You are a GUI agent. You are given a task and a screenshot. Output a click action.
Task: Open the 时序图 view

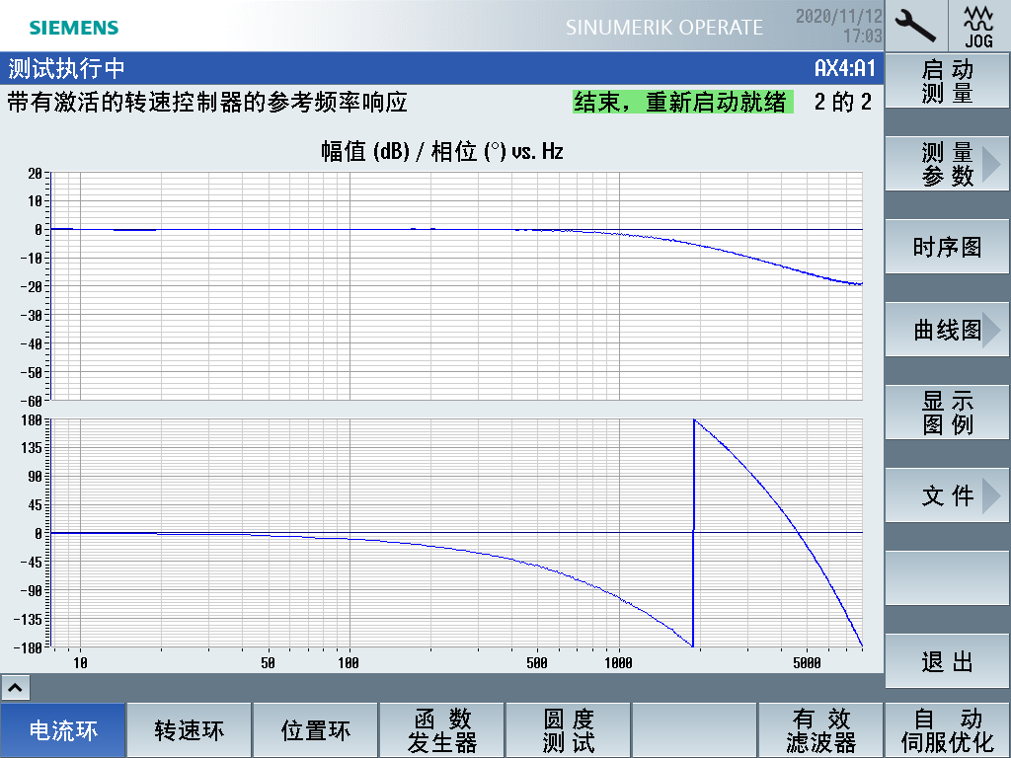pyautogui.click(x=948, y=247)
